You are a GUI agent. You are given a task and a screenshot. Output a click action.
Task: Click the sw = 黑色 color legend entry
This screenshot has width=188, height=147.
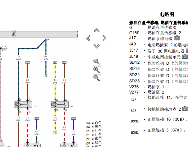point(94,127)
